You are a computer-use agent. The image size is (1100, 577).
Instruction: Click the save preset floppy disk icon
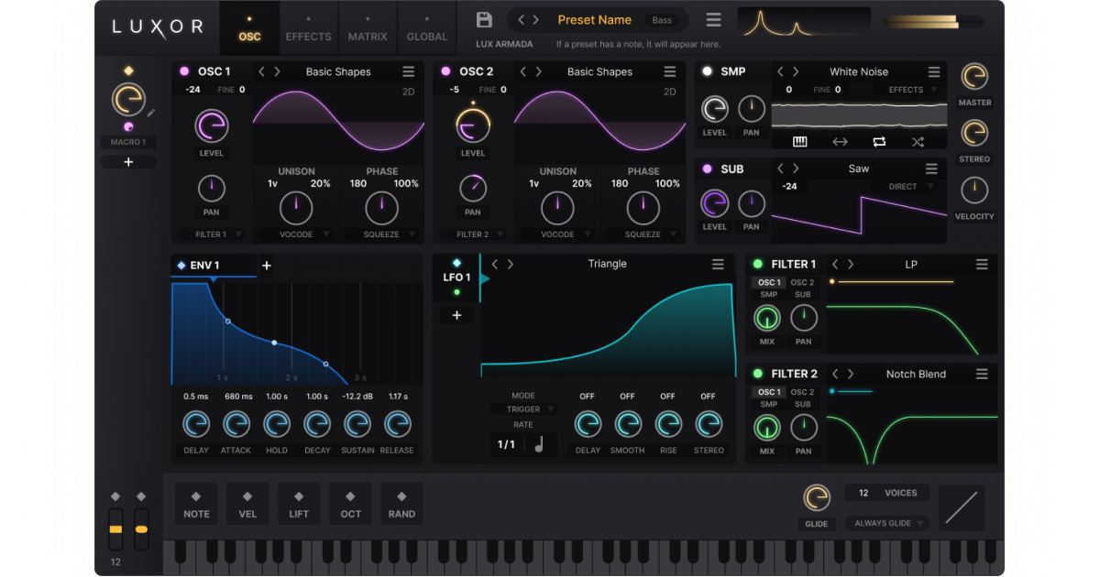(x=484, y=18)
